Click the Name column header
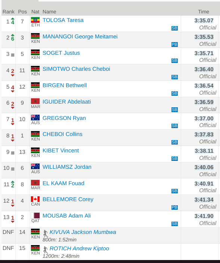 pos(49,12)
